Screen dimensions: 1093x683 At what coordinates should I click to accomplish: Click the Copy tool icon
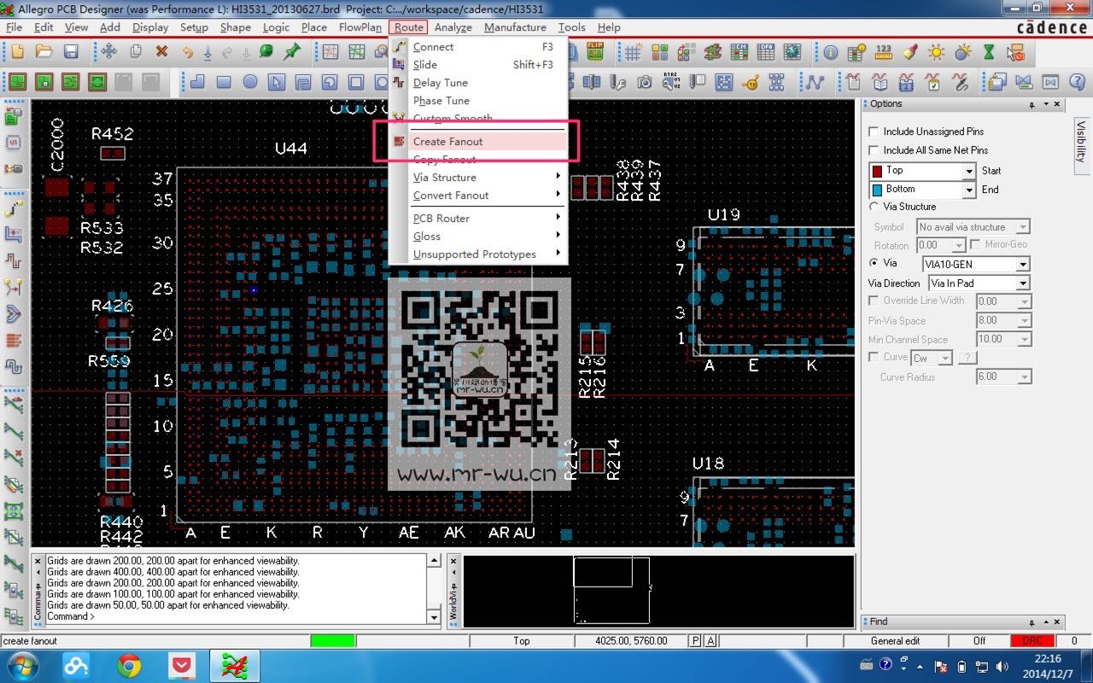pyautogui.click(x=135, y=52)
